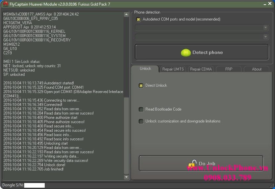The width and height of the screenshot is (275, 189).
Task: Click 'G6-U10V100R001C900B116_KERNEL' log line
Action: [x=34, y=31]
